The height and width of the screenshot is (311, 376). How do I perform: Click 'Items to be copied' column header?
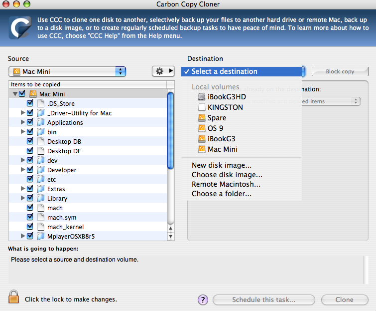pyautogui.click(x=88, y=84)
